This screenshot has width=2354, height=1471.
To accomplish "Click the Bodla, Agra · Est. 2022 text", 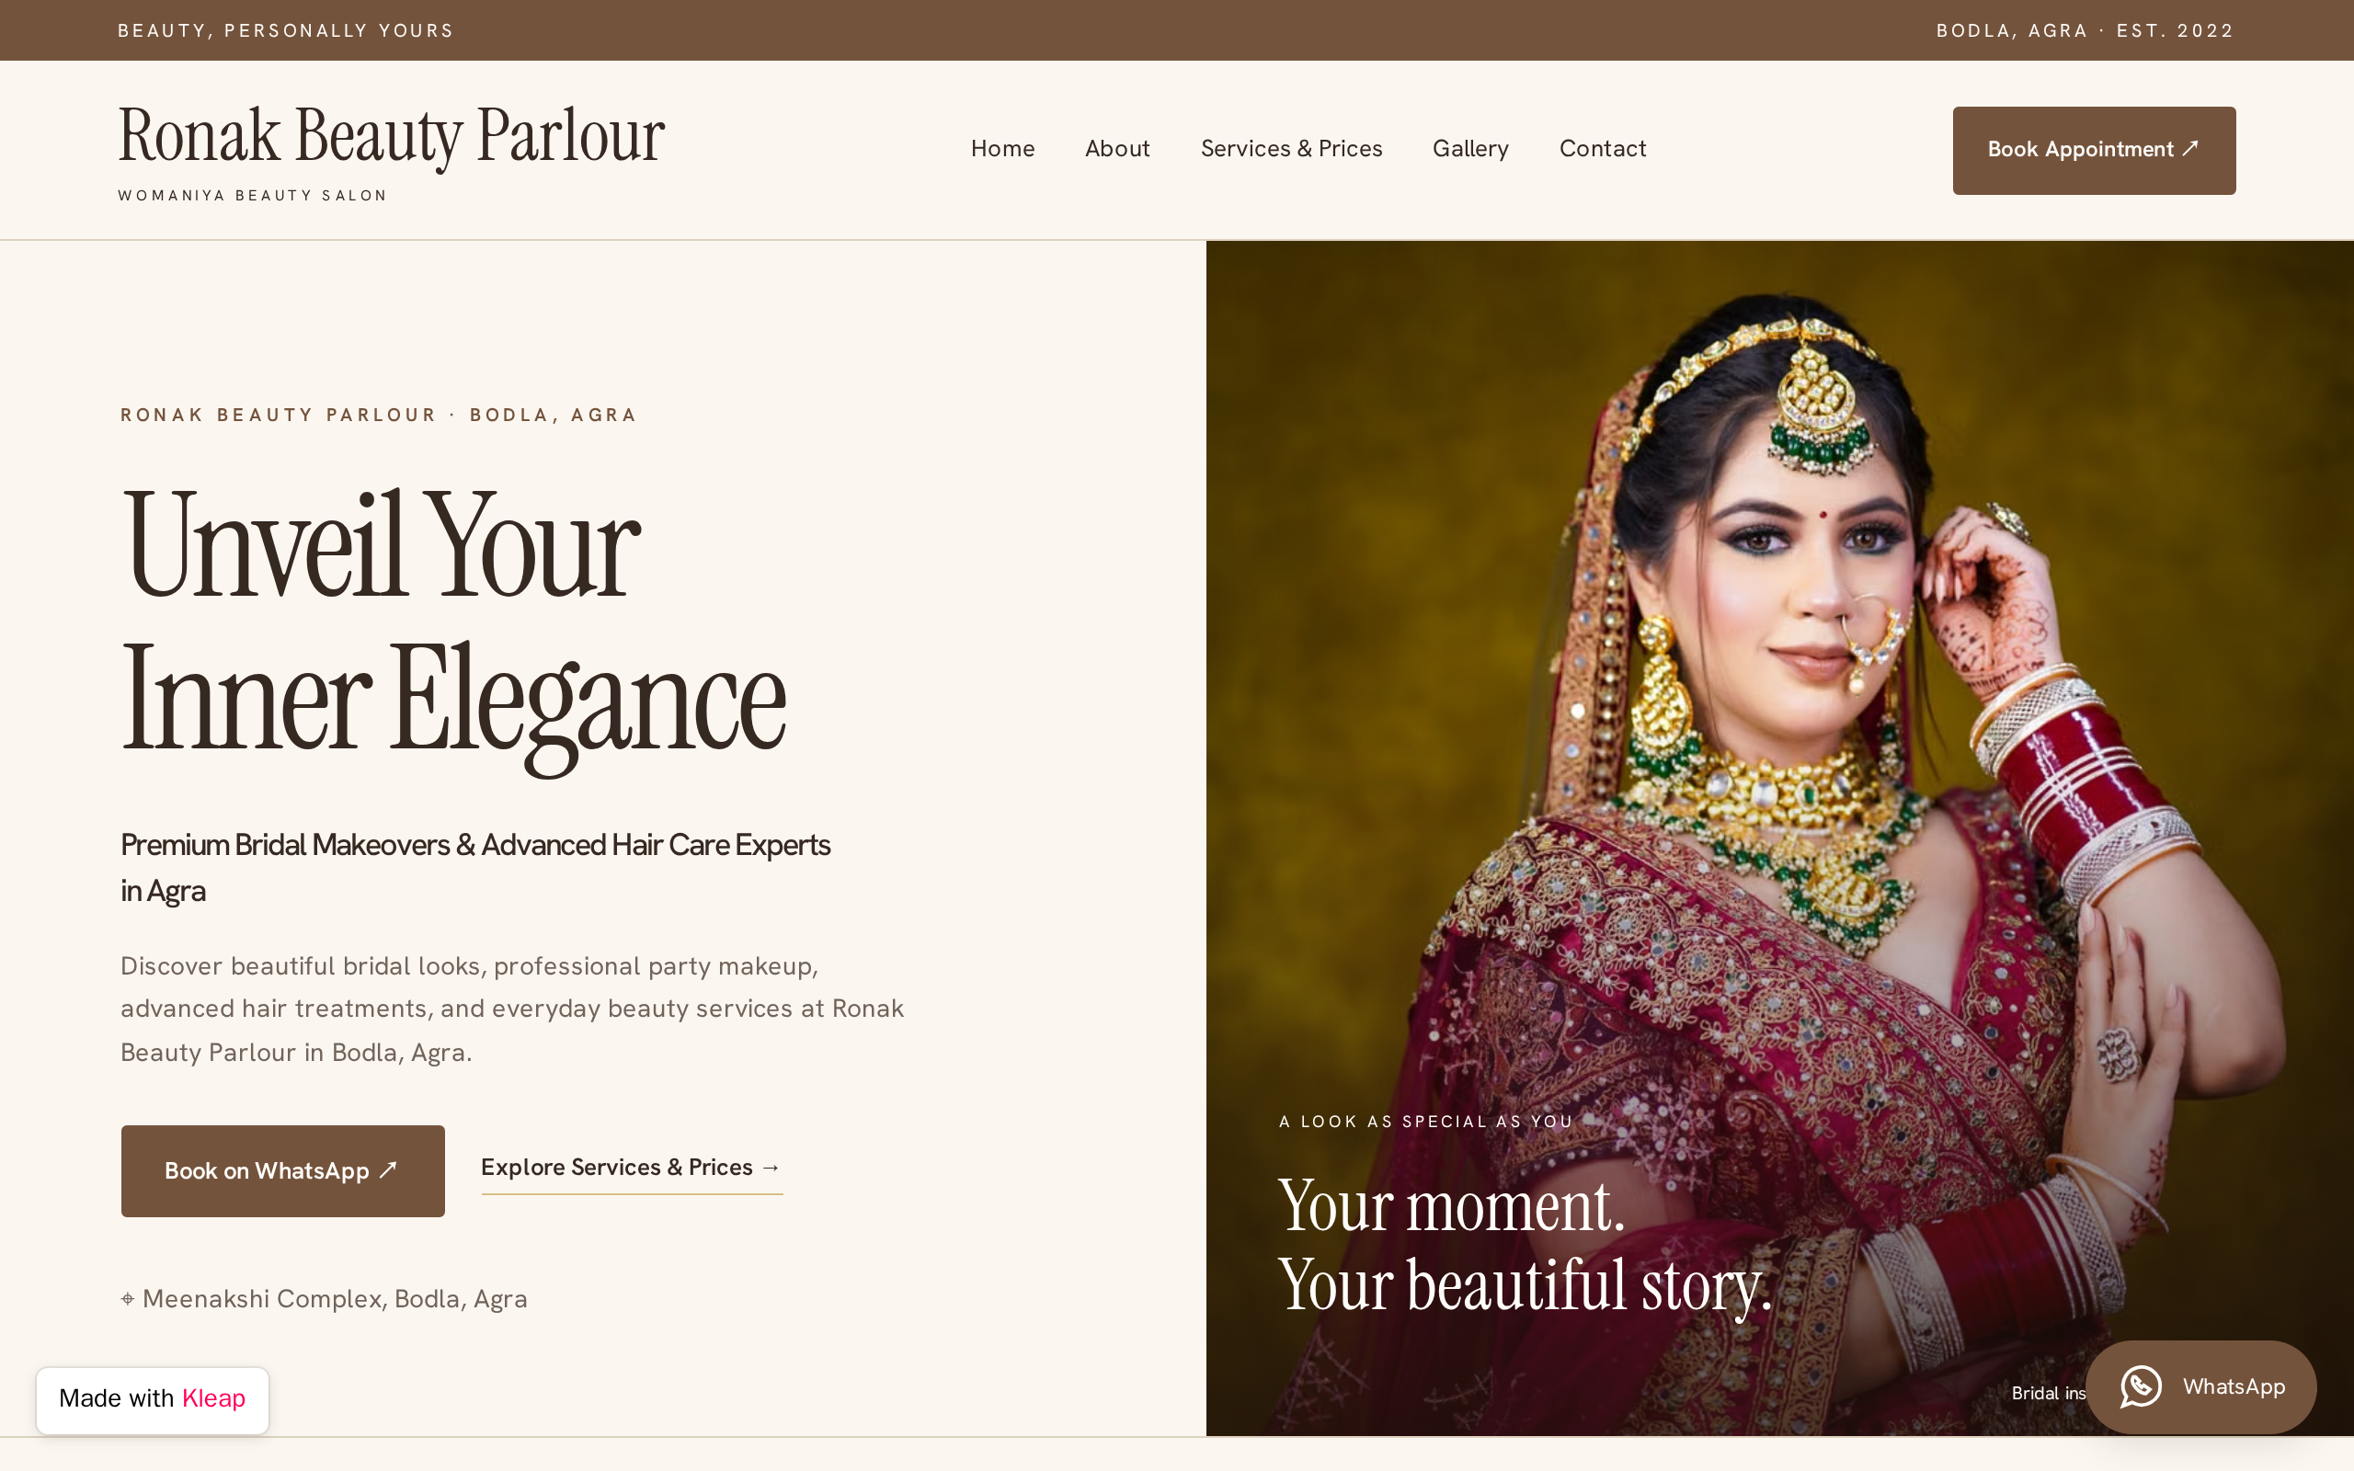I will pos(2085,30).
